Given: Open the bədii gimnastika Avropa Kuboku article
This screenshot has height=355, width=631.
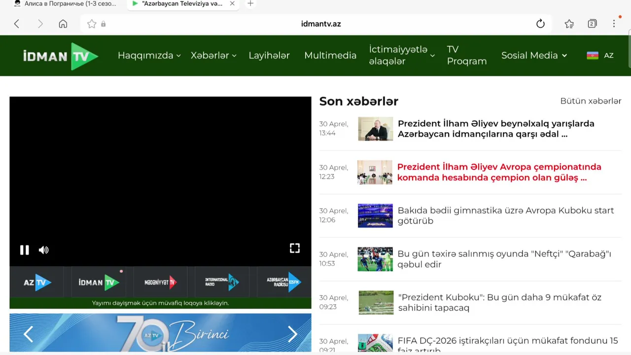Looking at the screenshot, I should click(x=506, y=215).
